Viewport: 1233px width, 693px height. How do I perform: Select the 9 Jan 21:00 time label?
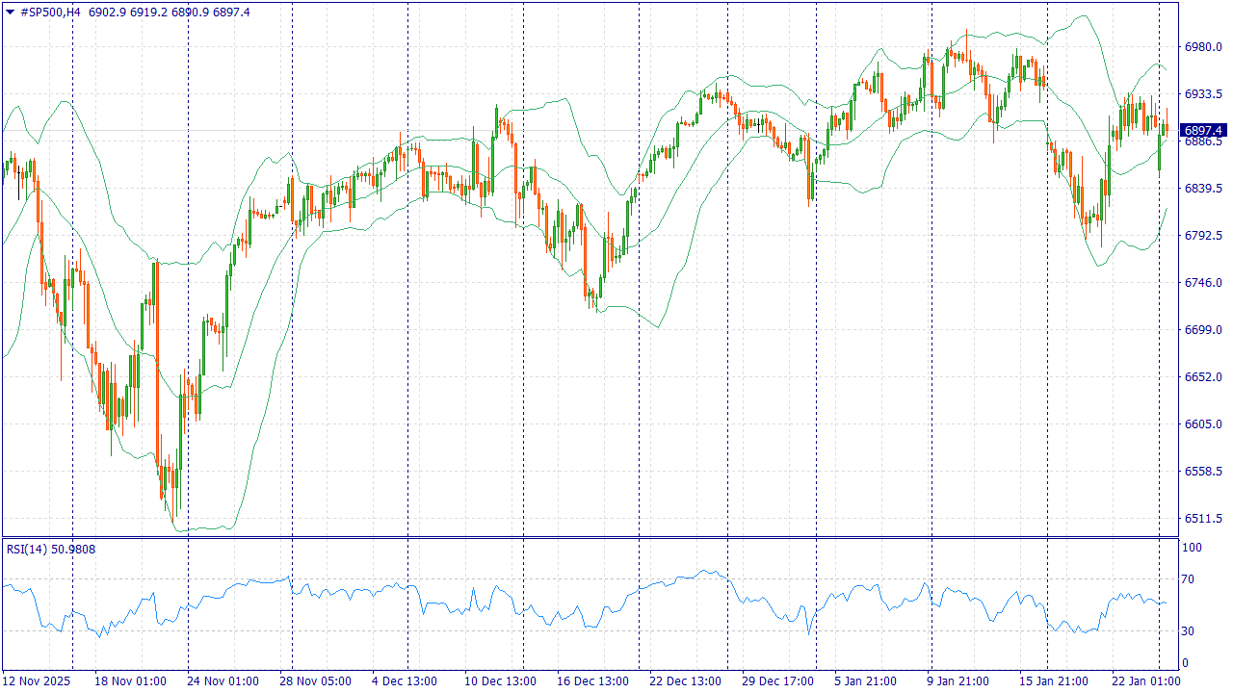961,681
